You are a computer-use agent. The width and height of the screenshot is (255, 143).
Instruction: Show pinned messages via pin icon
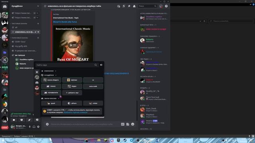click(x=129, y=6)
